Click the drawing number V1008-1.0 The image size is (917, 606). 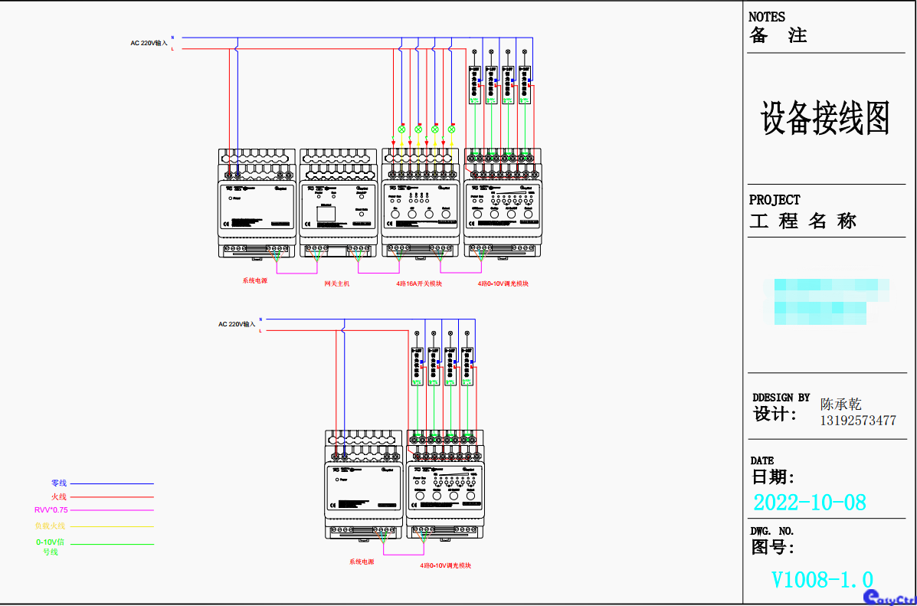tap(822, 580)
